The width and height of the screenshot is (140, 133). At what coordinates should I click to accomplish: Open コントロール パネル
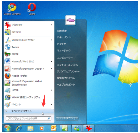pyautogui.click(x=68, y=65)
